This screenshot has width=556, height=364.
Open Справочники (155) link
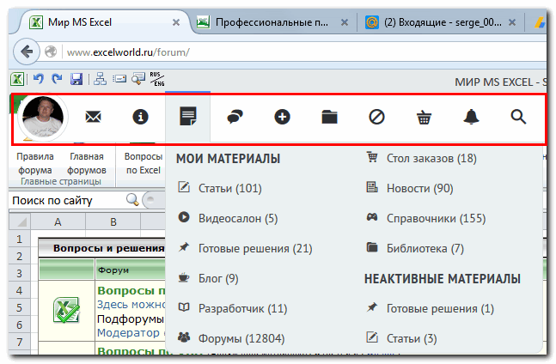[437, 218]
